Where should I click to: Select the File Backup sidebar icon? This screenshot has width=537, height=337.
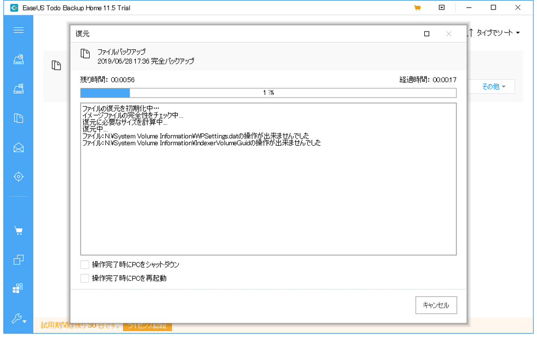click(18, 118)
